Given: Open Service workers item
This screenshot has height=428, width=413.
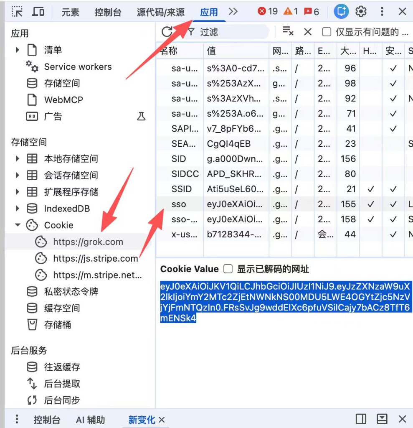Looking at the screenshot, I should point(78,66).
